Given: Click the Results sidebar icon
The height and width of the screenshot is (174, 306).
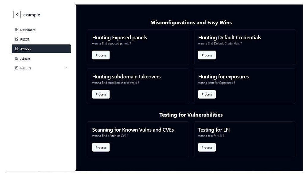Looking at the screenshot, I should 17,68.
